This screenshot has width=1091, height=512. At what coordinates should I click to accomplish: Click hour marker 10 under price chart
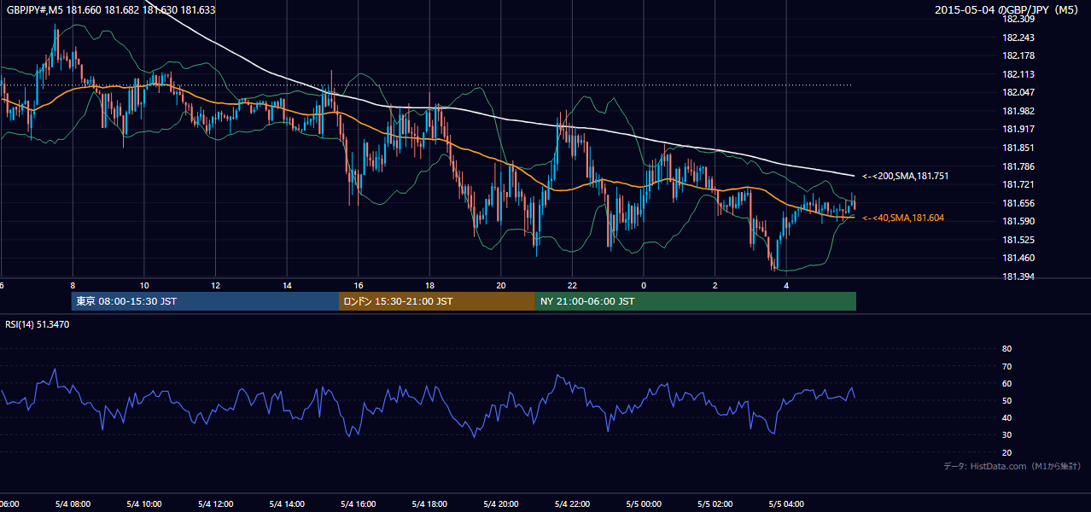144,285
